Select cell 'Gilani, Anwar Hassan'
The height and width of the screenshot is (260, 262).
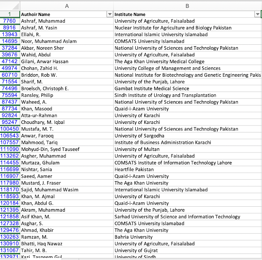pyautogui.click(x=66, y=62)
